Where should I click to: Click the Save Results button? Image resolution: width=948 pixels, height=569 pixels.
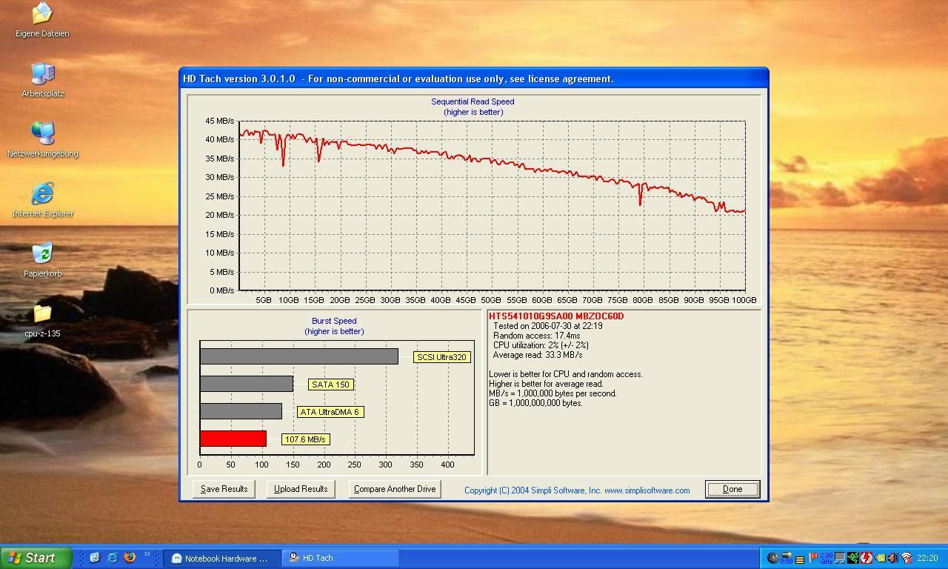pos(224,489)
